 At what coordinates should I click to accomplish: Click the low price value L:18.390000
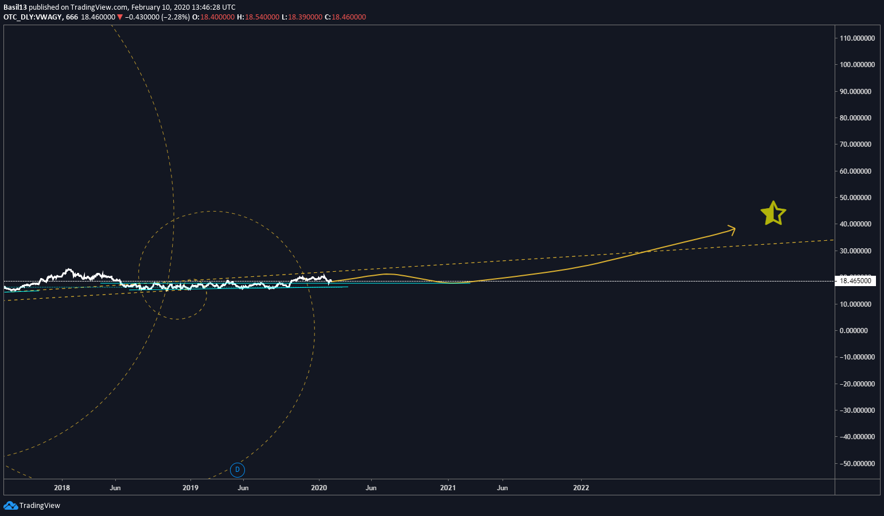coord(302,17)
